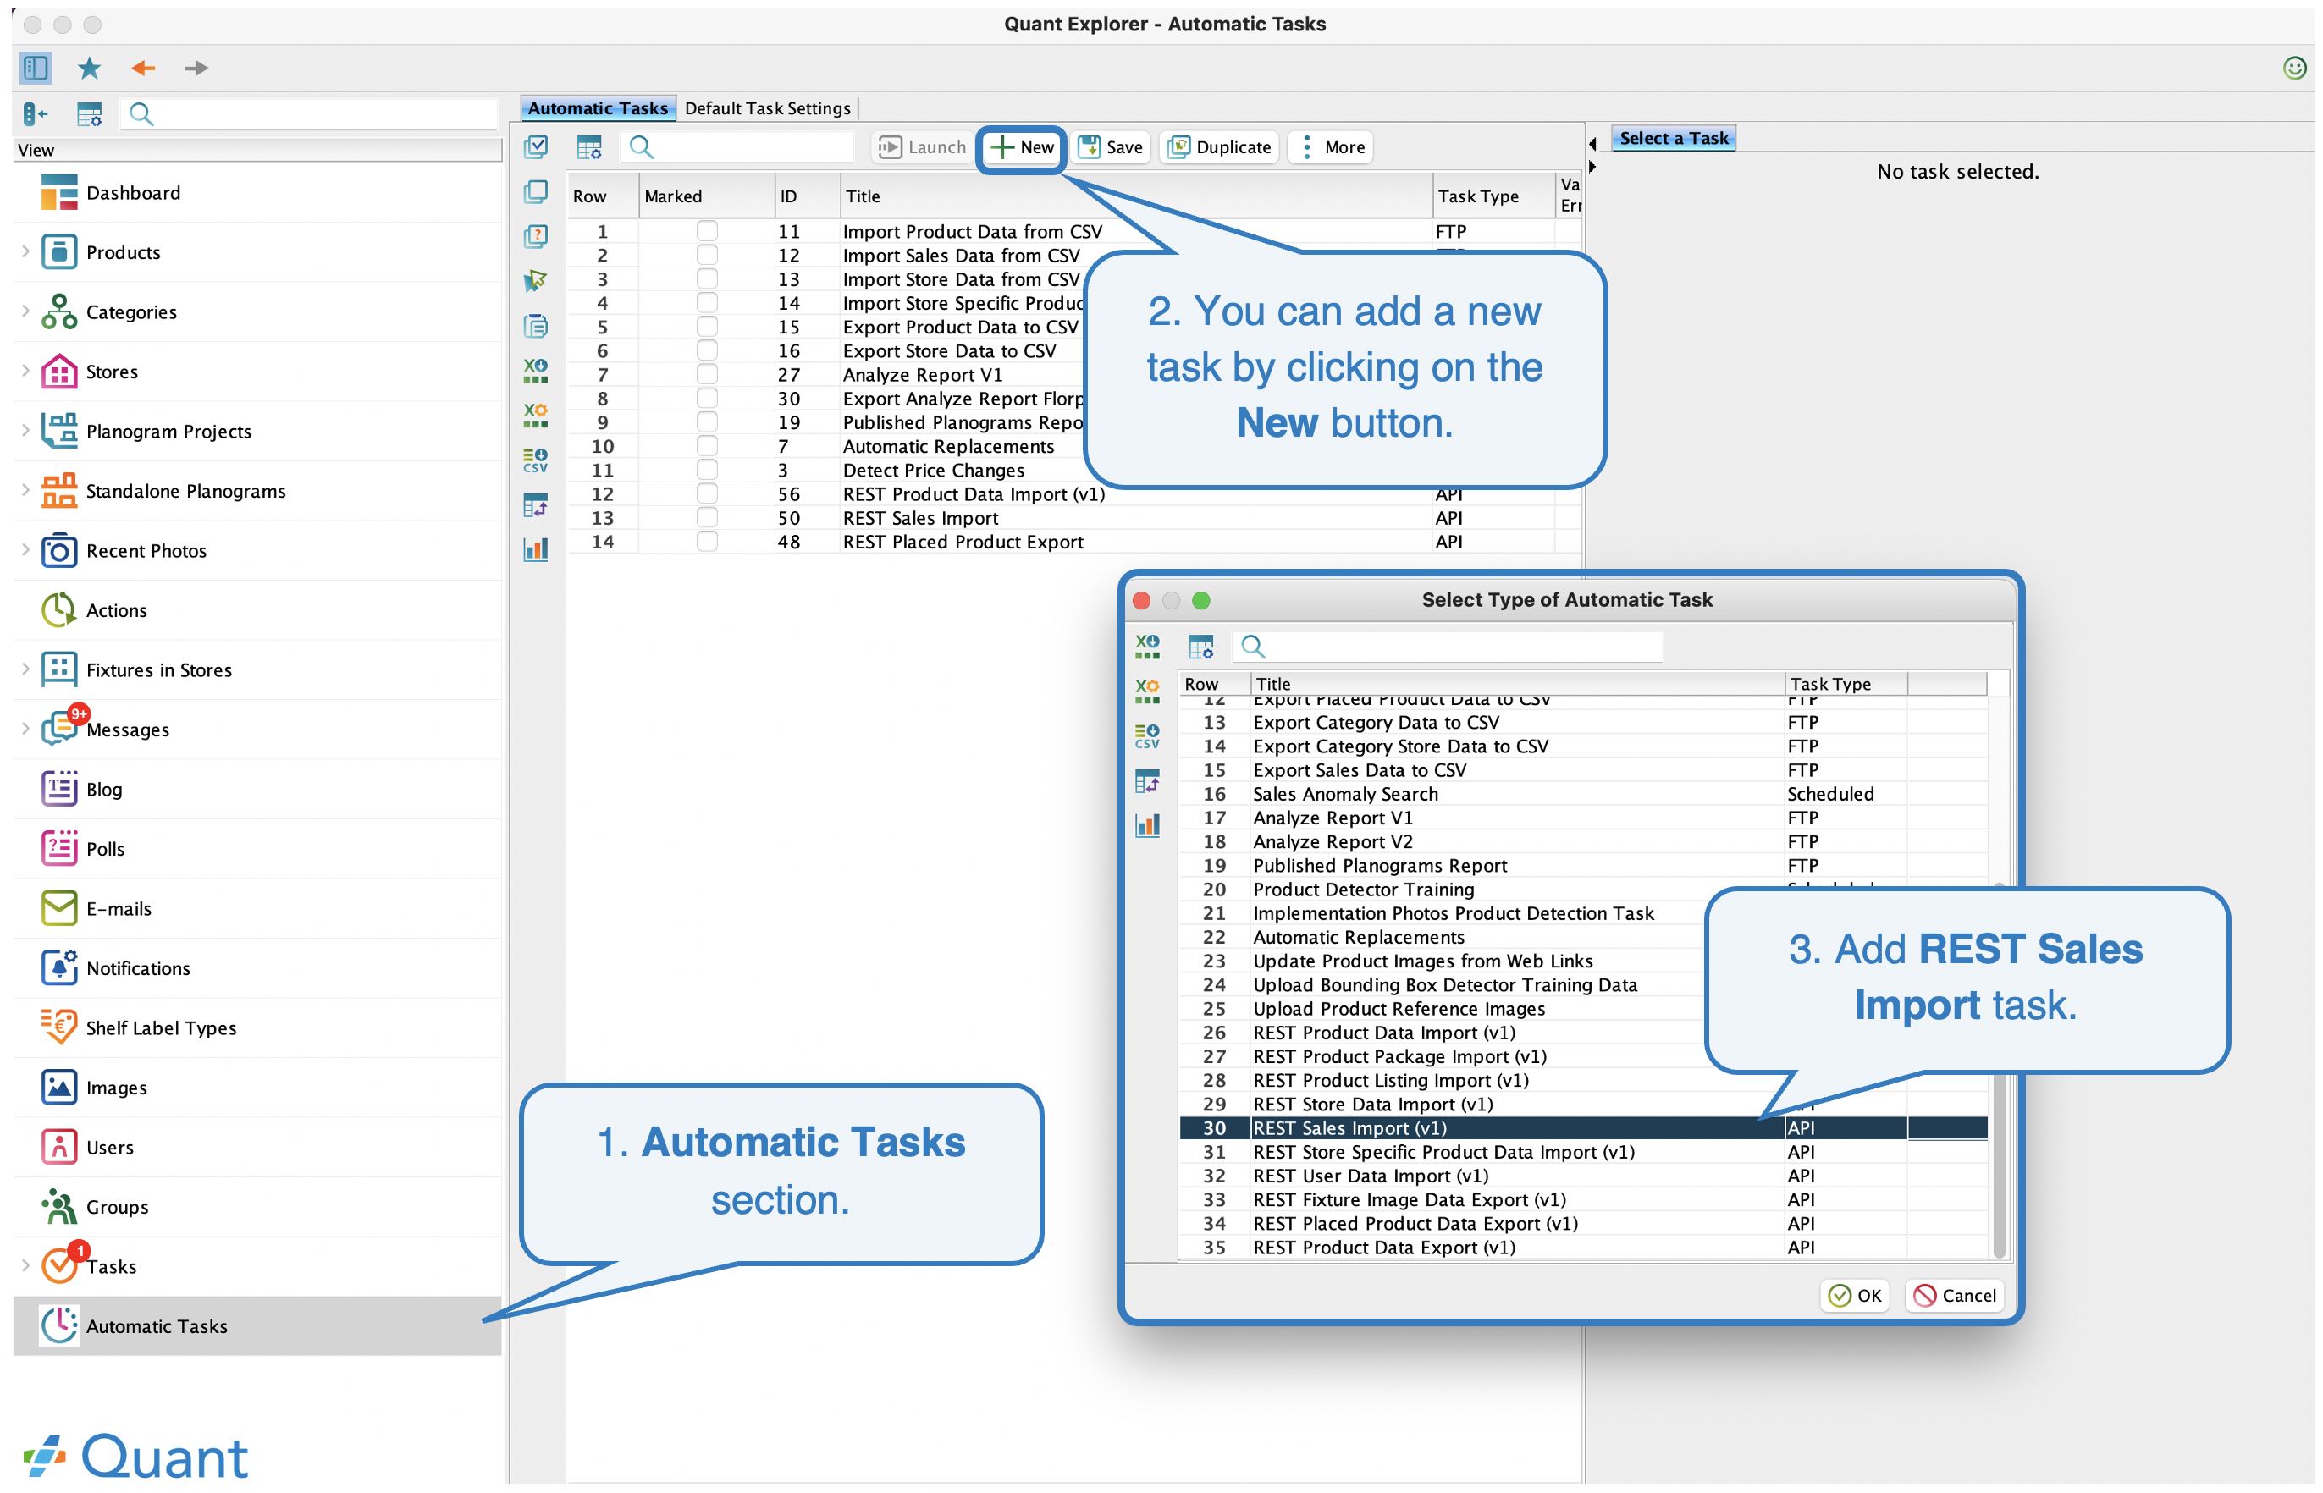Click the Save button

pyautogui.click(x=1111, y=147)
